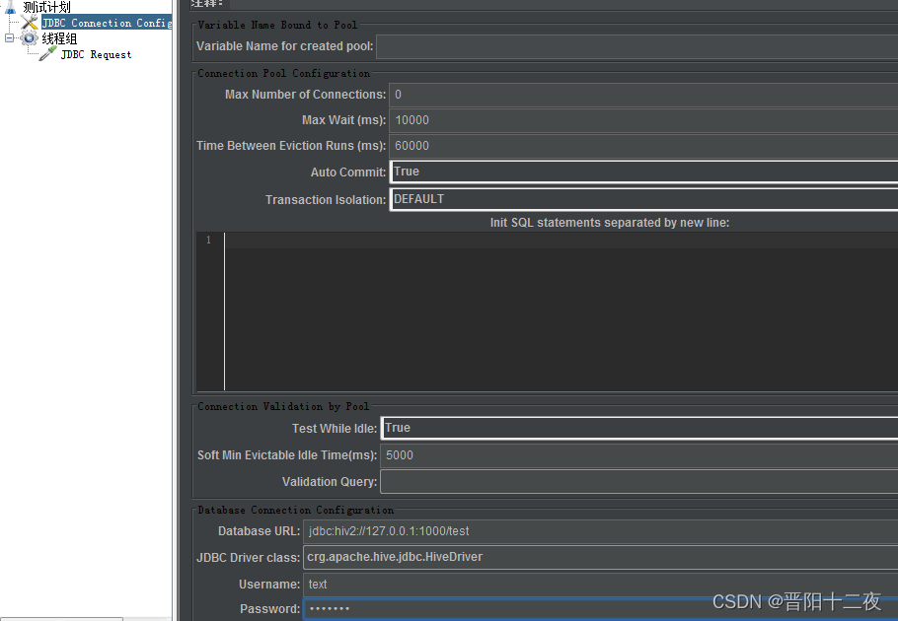This screenshot has height=621, width=898.
Task: Select the JDBC Request tree item
Action: pos(97,54)
